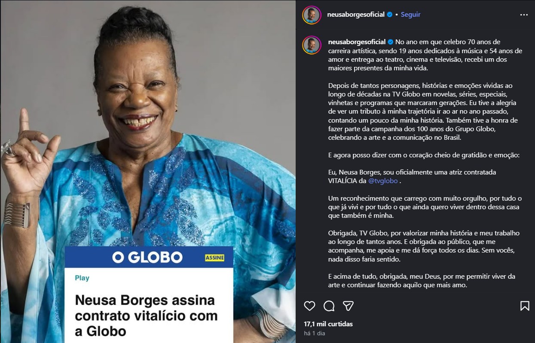Open more options three-dot menu
This screenshot has height=343, width=535.
524,15
